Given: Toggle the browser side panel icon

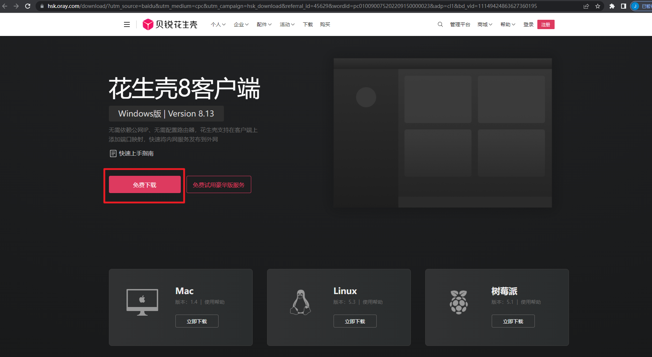Looking at the screenshot, I should point(624,6).
